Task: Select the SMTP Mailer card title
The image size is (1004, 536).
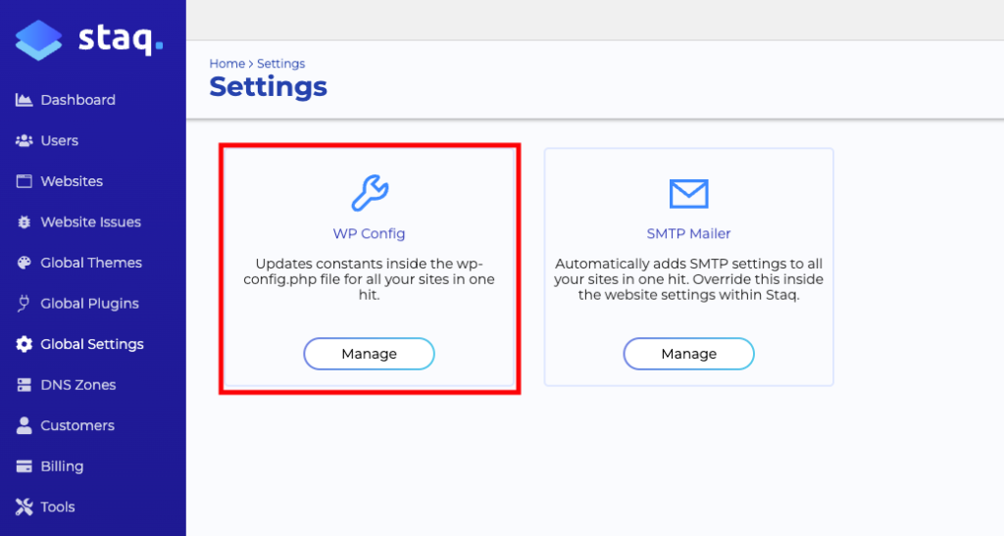Action: [688, 234]
